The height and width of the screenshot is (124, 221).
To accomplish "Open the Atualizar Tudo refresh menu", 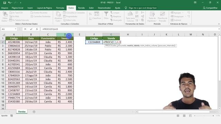I will point(58,17).
